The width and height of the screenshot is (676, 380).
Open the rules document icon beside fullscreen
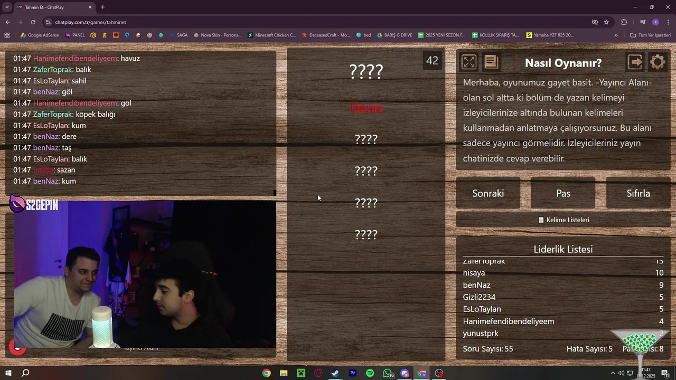pos(491,62)
